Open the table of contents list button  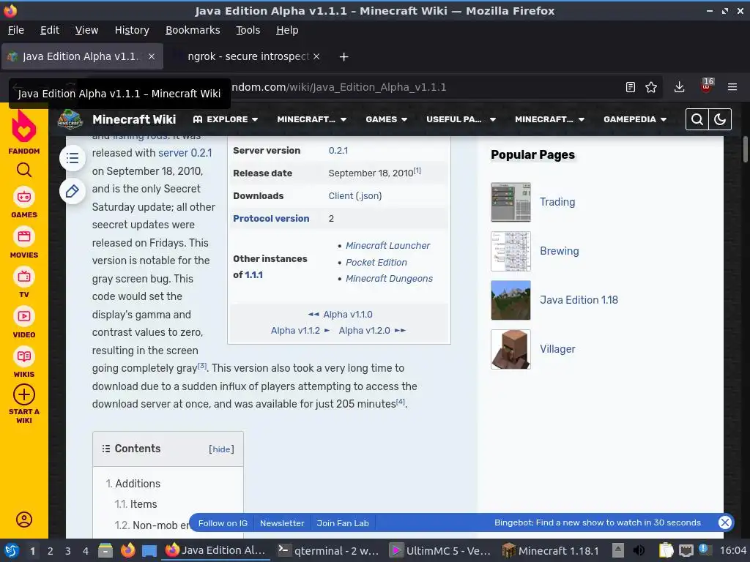(x=73, y=158)
